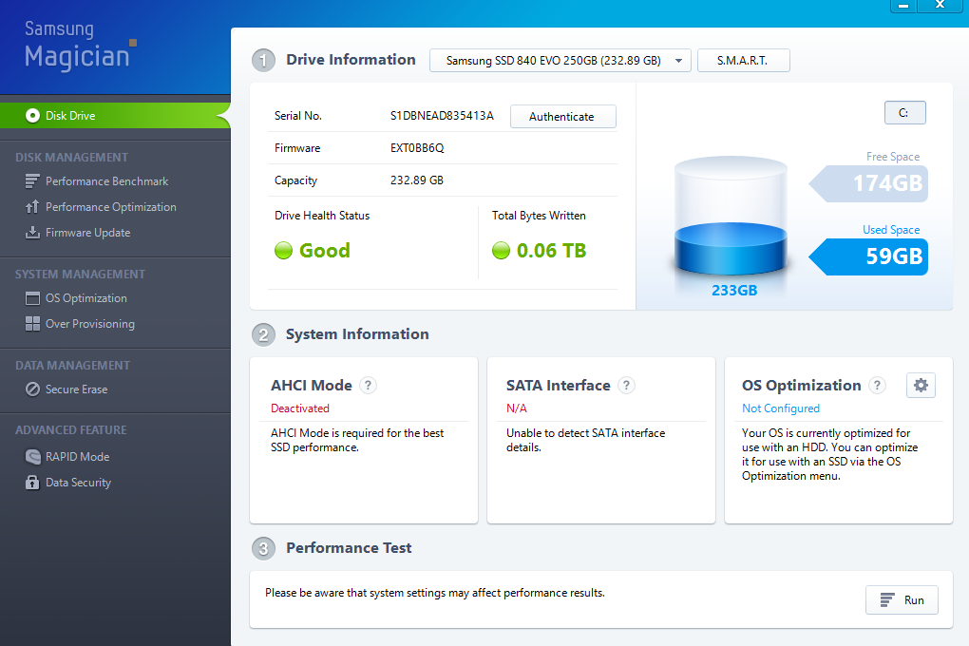Open the Firmware Update menu entry

(x=87, y=233)
